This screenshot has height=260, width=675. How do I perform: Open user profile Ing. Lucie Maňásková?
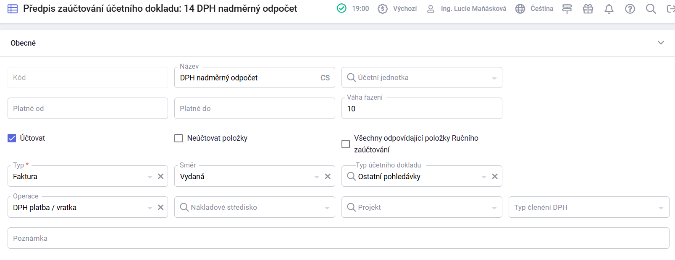466,9
